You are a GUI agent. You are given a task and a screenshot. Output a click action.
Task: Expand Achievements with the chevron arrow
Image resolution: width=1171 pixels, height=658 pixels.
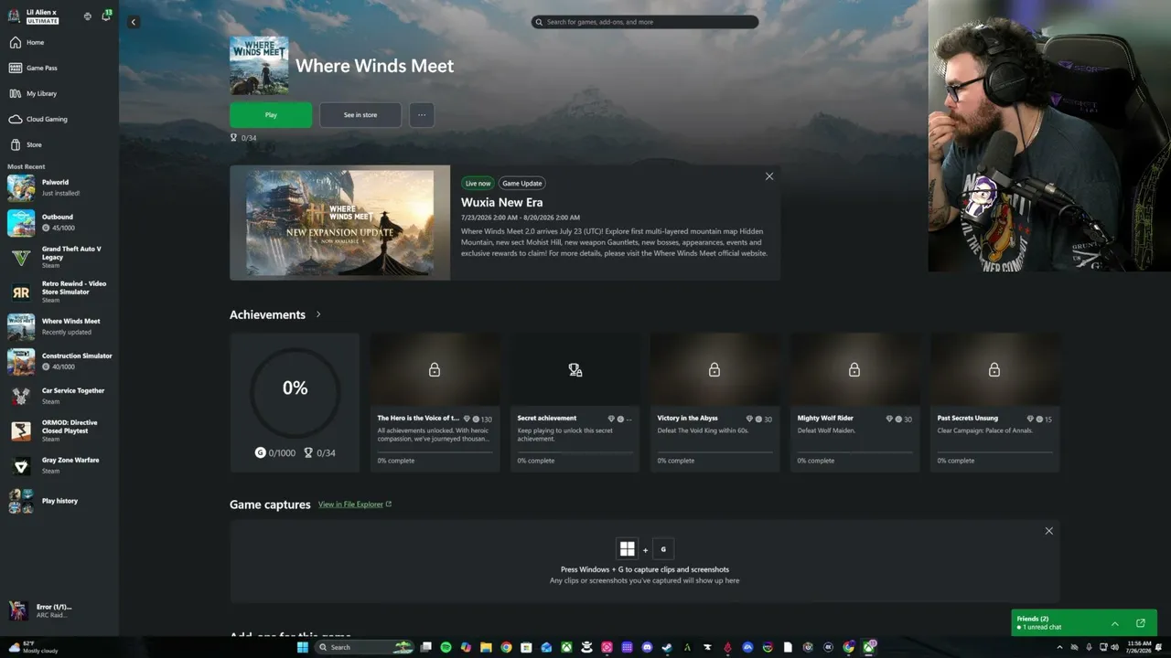point(318,314)
